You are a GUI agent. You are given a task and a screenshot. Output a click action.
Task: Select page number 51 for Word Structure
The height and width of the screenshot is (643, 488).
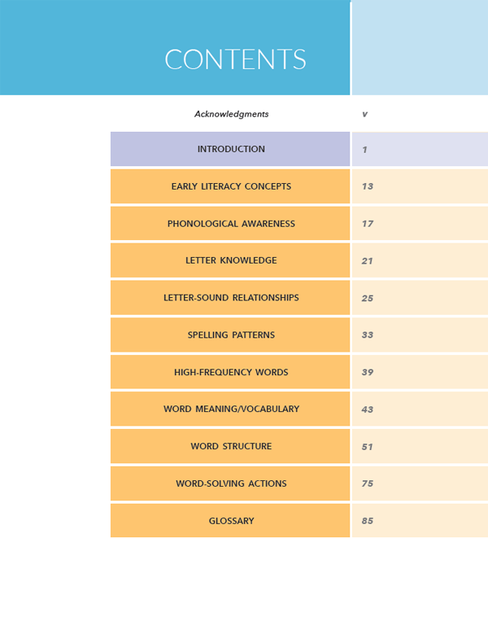[368, 447]
